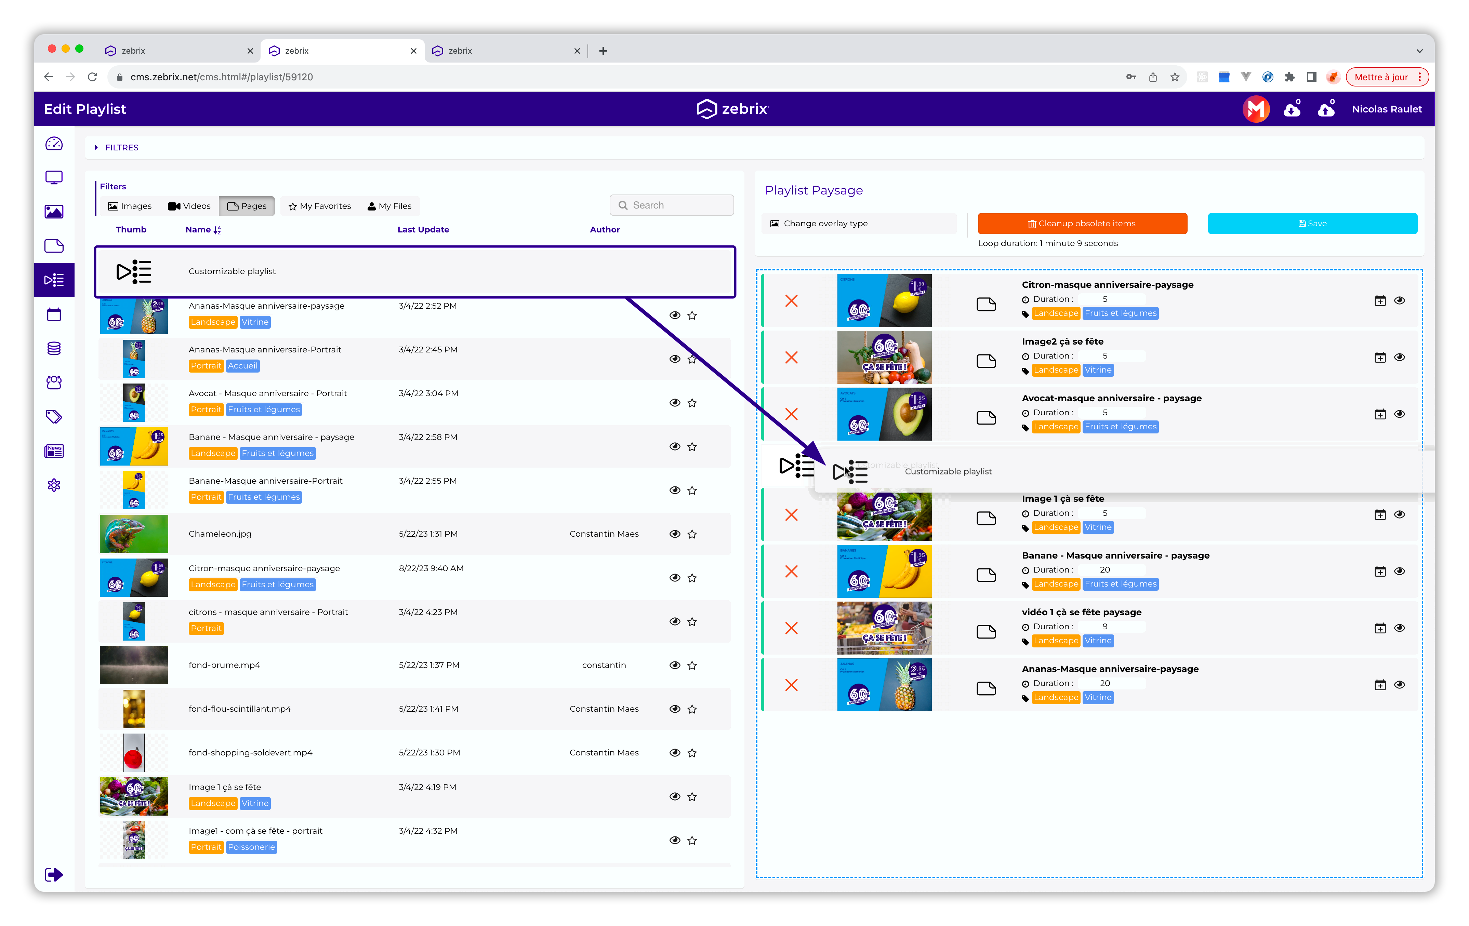Remove Citron-masque item with red X

(x=791, y=301)
